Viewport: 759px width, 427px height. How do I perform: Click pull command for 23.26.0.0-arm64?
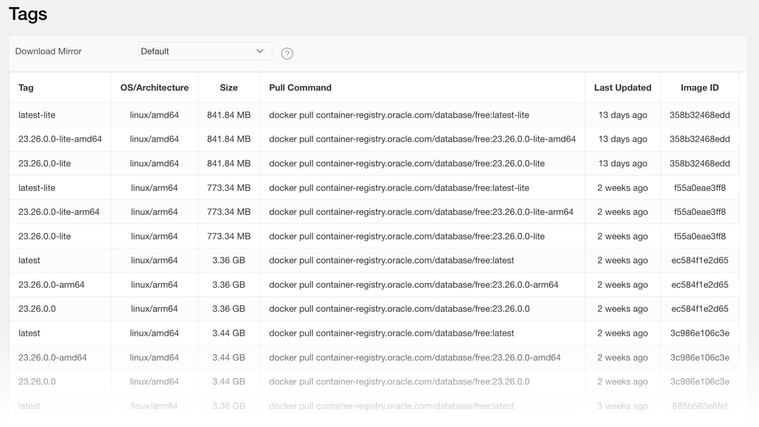pos(413,285)
